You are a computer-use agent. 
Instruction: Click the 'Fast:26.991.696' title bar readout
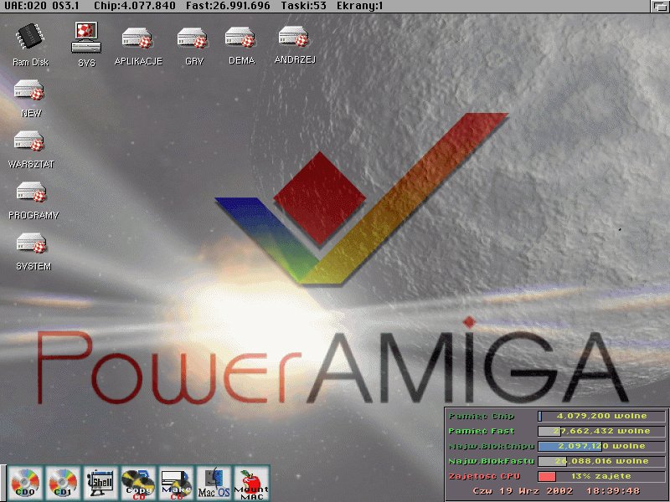(228, 6)
